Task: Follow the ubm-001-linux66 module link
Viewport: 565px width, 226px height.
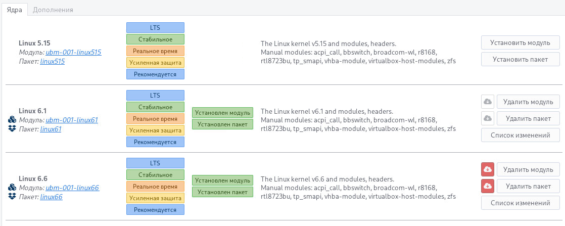Action: coord(72,188)
